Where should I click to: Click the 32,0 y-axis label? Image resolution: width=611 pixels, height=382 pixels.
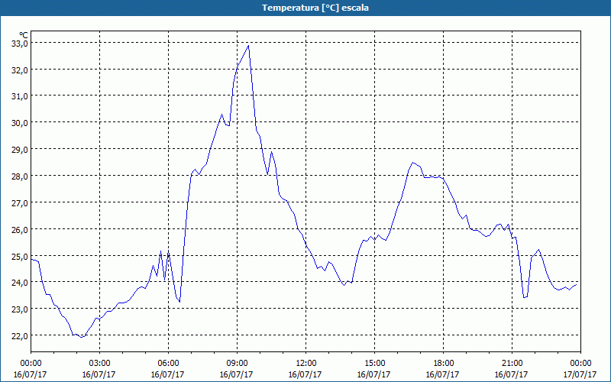19,70
